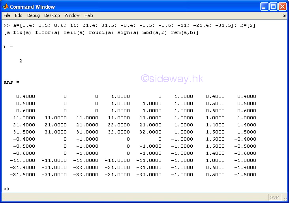Click the 1.6000 value in mod column
289x203 pixels.
click(x=216, y=139)
